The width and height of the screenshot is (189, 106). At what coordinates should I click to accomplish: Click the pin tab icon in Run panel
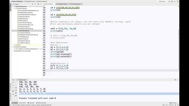(x=13, y=95)
